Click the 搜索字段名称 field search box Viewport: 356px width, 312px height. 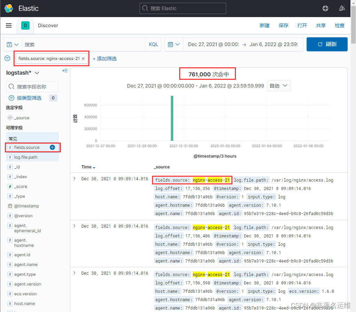click(32, 87)
